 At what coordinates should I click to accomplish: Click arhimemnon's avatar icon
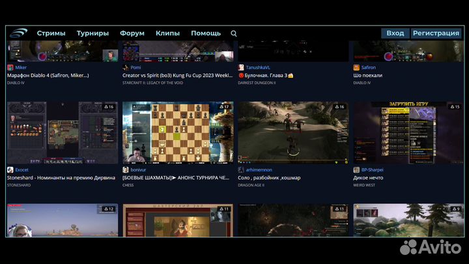click(241, 169)
